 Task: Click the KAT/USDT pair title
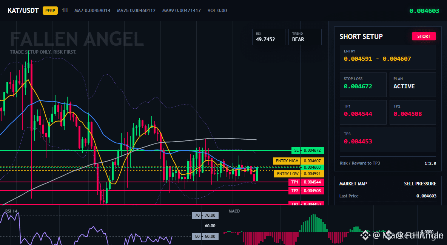pyautogui.click(x=23, y=11)
